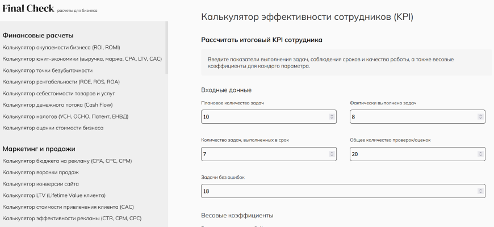Go to Калькулятор точки безубыточности
The height and width of the screenshot is (227, 494).
pyautogui.click(x=47, y=70)
